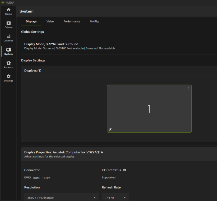Open Settings gear in the sidebar
This screenshot has width=217, height=201.
coord(8,78)
